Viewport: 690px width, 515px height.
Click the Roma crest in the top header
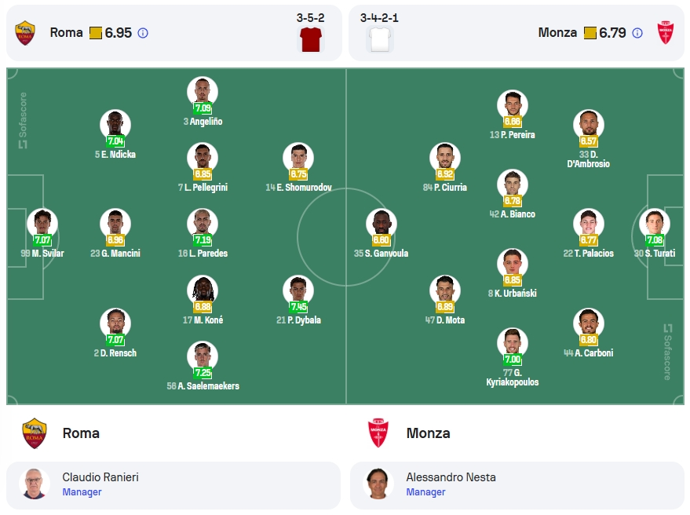pyautogui.click(x=25, y=33)
